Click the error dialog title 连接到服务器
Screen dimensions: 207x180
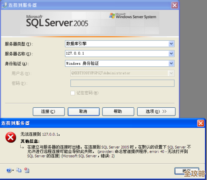(x=16, y=123)
